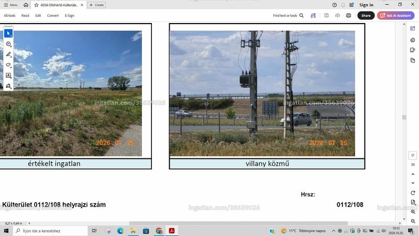419x236 pixels.
Task: Close the 4558 Ofehértó document tab
Action: [82, 5]
